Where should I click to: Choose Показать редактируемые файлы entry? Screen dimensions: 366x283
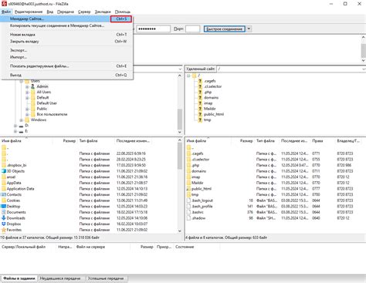(67, 66)
